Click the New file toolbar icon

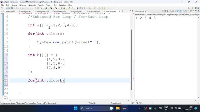(2, 8)
